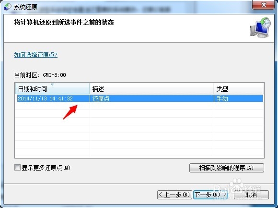Viewport: 278px width, 208px height.
Task: Proceed with the 下一步(N) button
Action: click(210, 195)
